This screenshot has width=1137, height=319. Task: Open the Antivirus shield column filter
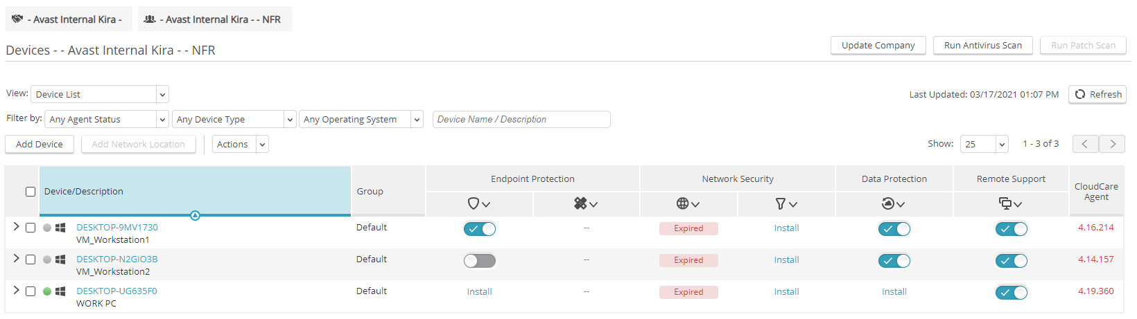pos(479,203)
